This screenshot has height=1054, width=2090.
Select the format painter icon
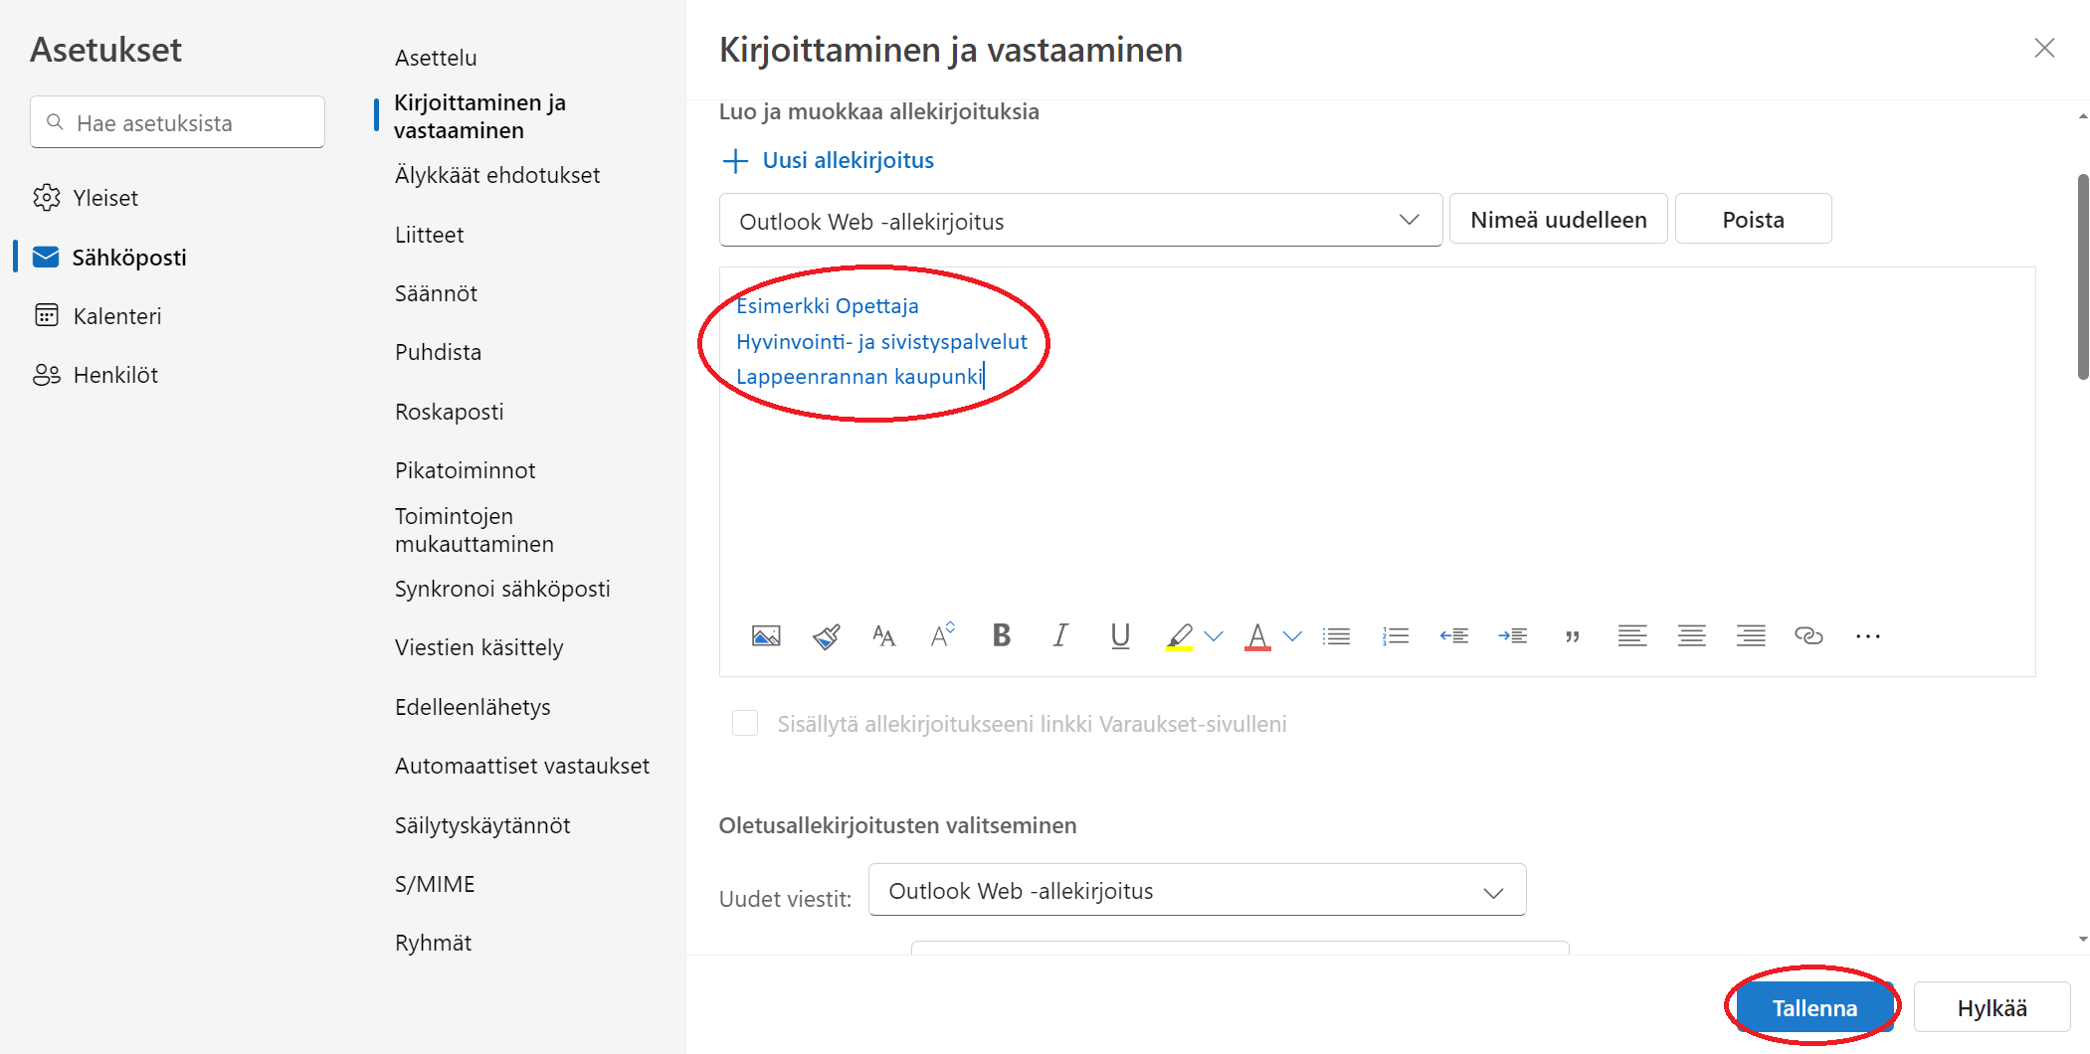[826, 635]
